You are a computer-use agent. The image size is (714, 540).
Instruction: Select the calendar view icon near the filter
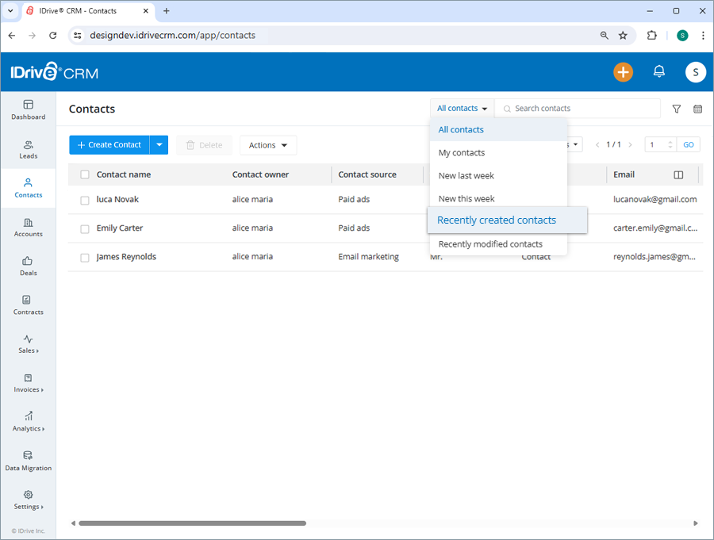[x=697, y=109]
